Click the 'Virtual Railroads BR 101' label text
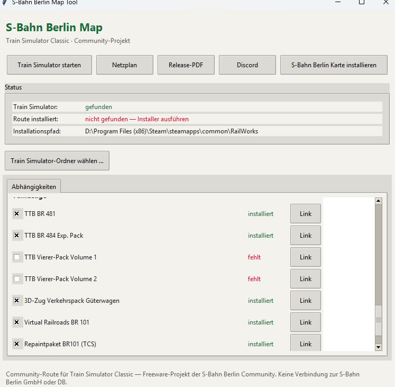395x387 pixels. pyautogui.click(x=57, y=322)
